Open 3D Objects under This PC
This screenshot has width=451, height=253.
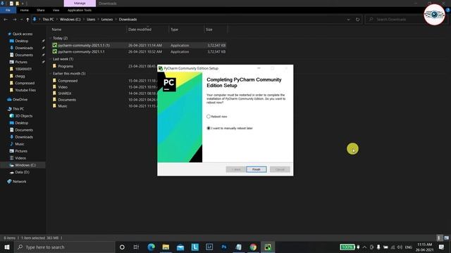[23, 116]
